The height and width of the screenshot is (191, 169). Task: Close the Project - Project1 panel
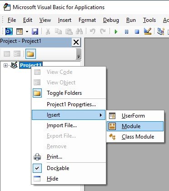pyautogui.click(x=76, y=42)
